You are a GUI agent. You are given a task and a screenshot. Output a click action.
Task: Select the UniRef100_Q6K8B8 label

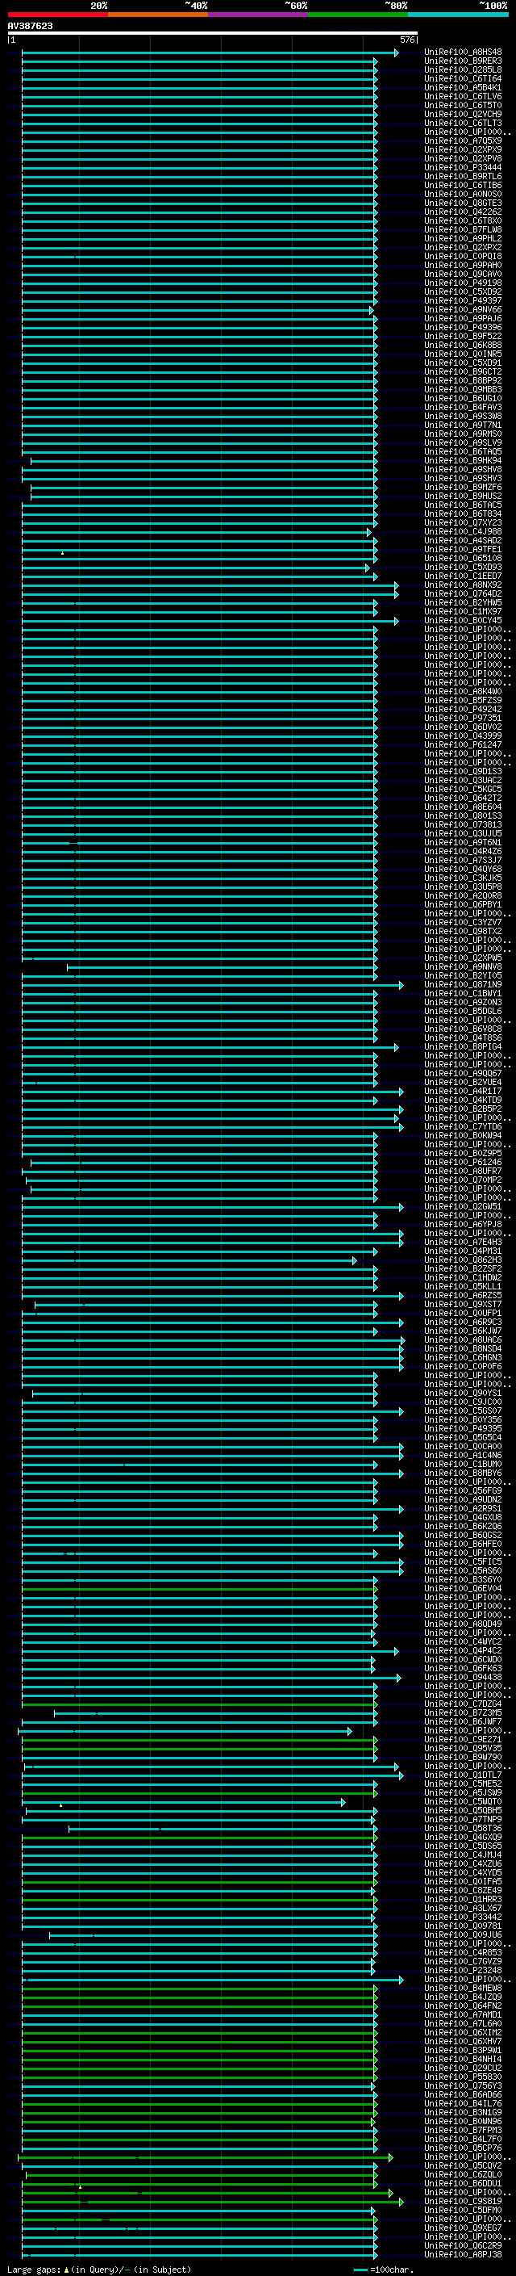(x=463, y=346)
